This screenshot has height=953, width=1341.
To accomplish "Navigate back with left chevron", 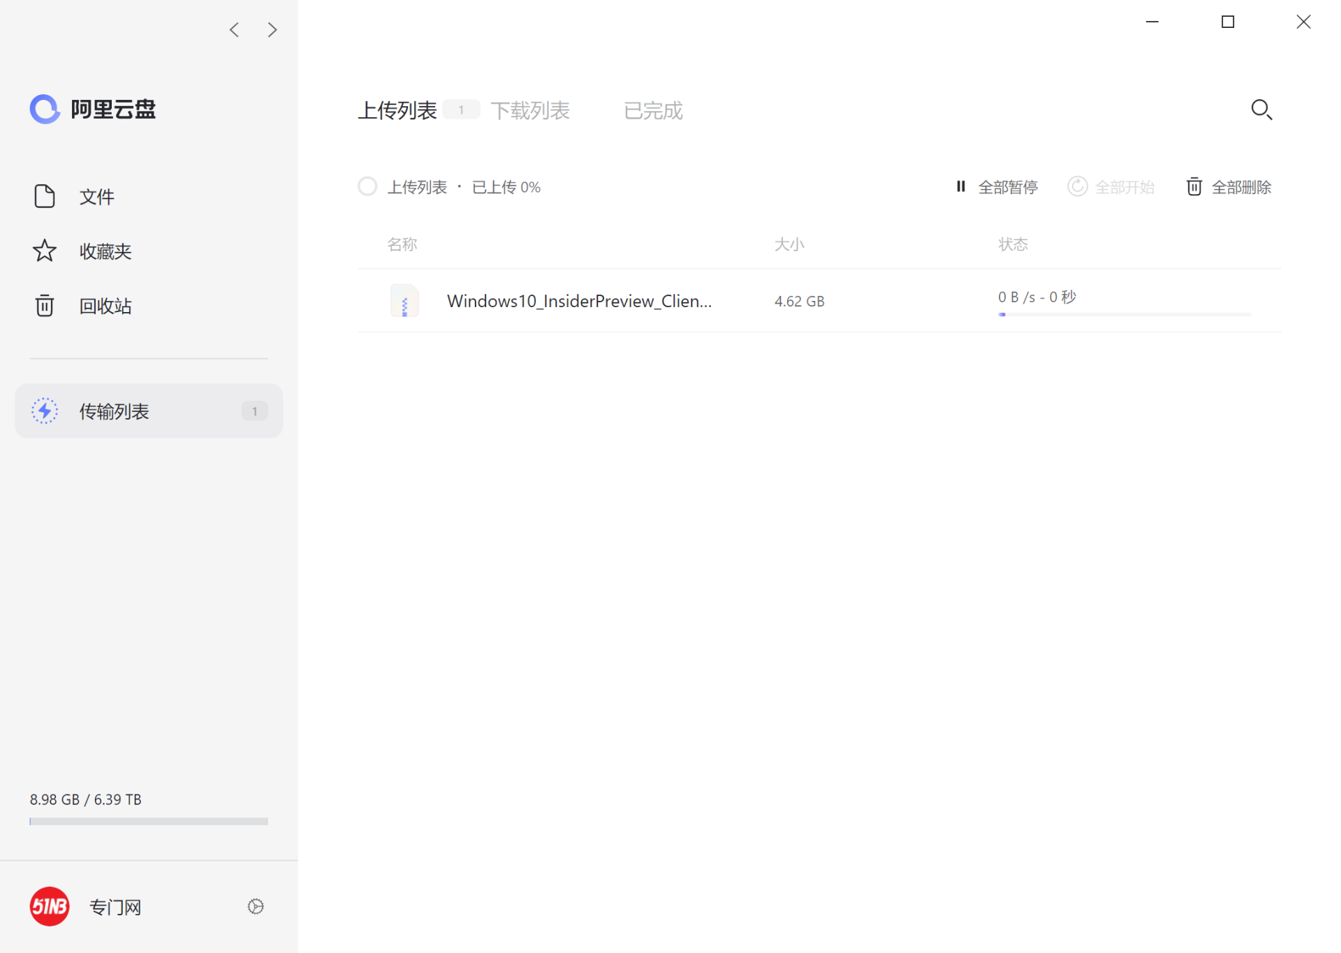I will (x=235, y=30).
